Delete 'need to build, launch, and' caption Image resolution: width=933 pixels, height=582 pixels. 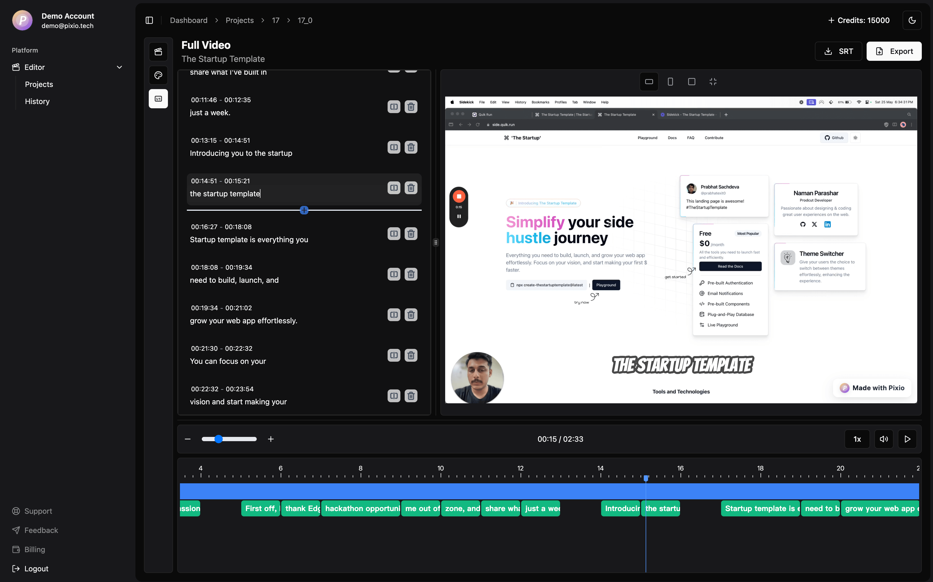pos(411,274)
